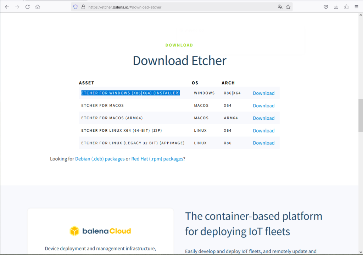The width and height of the screenshot is (363, 255).
Task: Download Etcher for Linux x64 zip
Action: coord(264,131)
